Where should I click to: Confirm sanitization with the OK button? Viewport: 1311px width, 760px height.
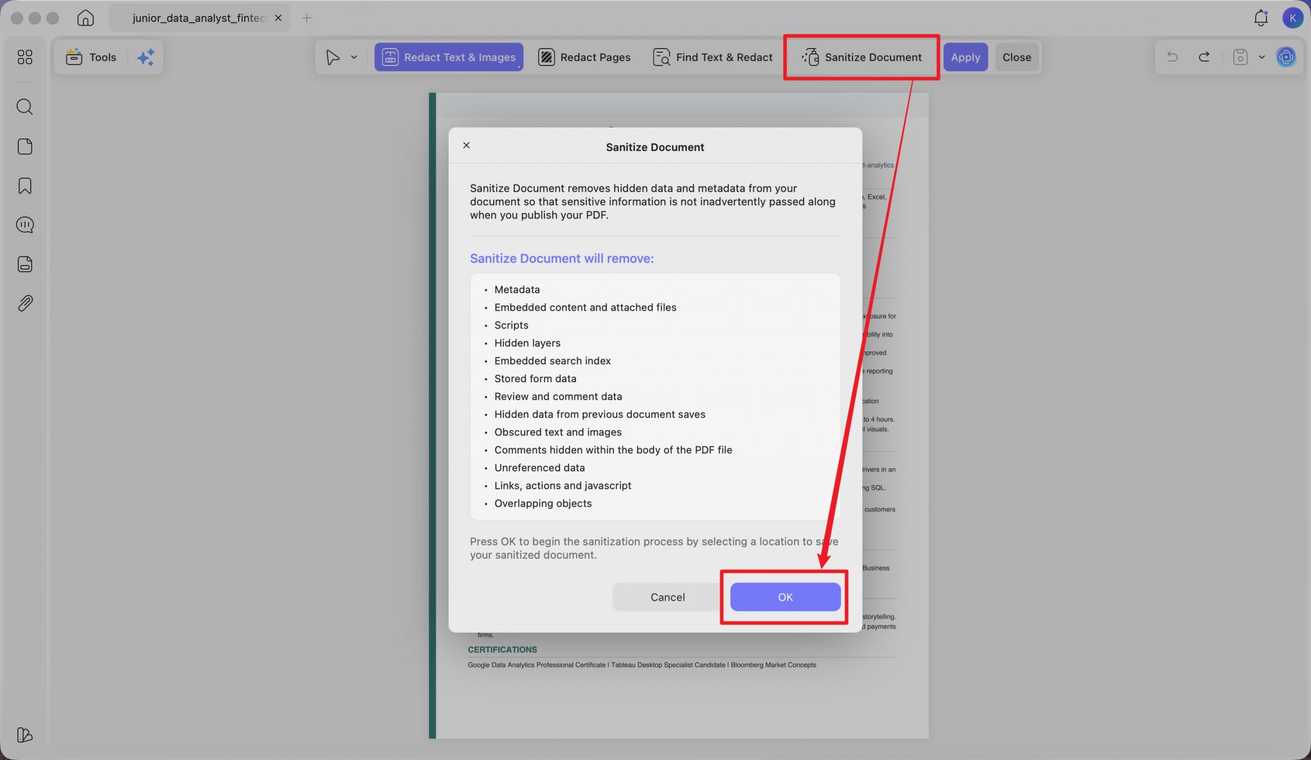tap(785, 597)
